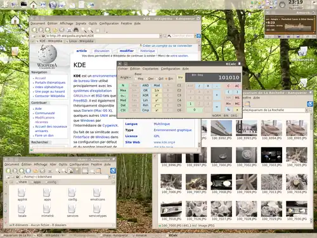This screenshot has width=317, height=238.
Task: Click the path field in share Konqueror
Action: 64,176
